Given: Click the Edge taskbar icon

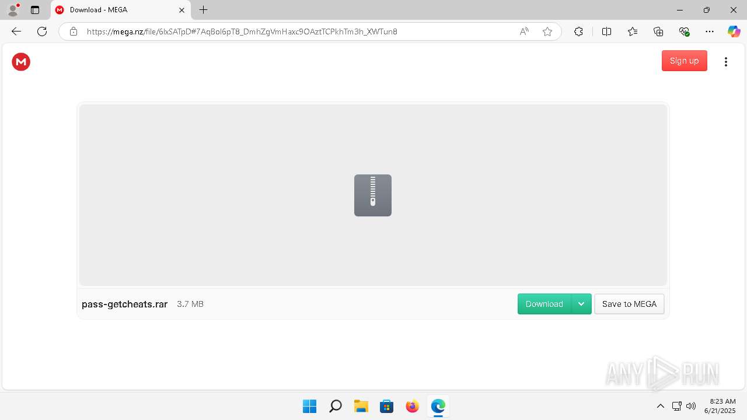Looking at the screenshot, I should point(438,406).
